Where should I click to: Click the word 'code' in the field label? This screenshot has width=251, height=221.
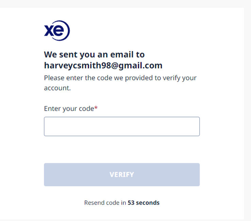(x=86, y=108)
